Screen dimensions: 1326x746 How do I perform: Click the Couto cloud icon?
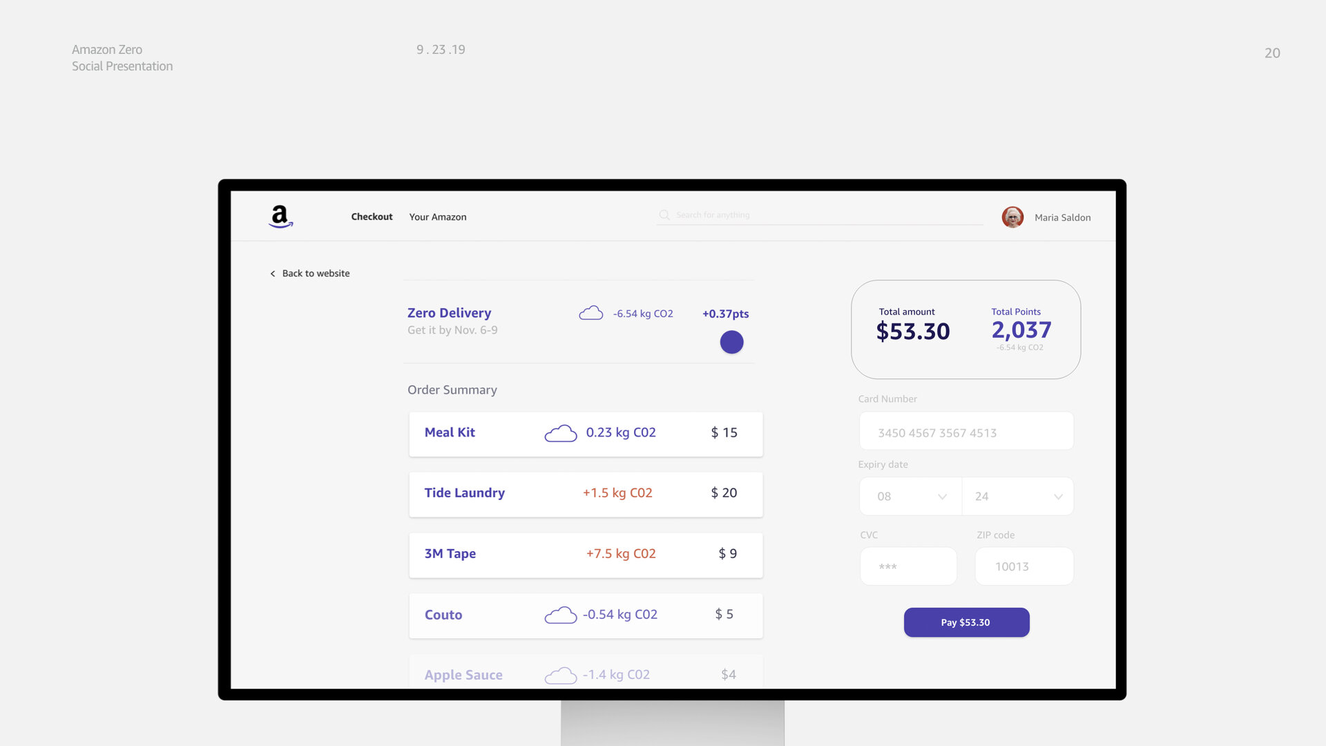pyautogui.click(x=560, y=615)
